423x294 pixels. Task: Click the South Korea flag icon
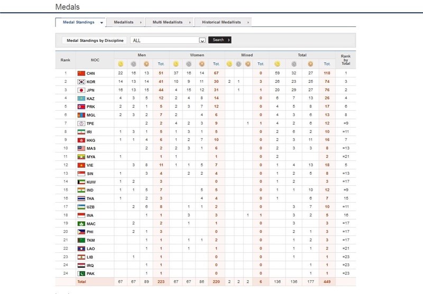81,82
